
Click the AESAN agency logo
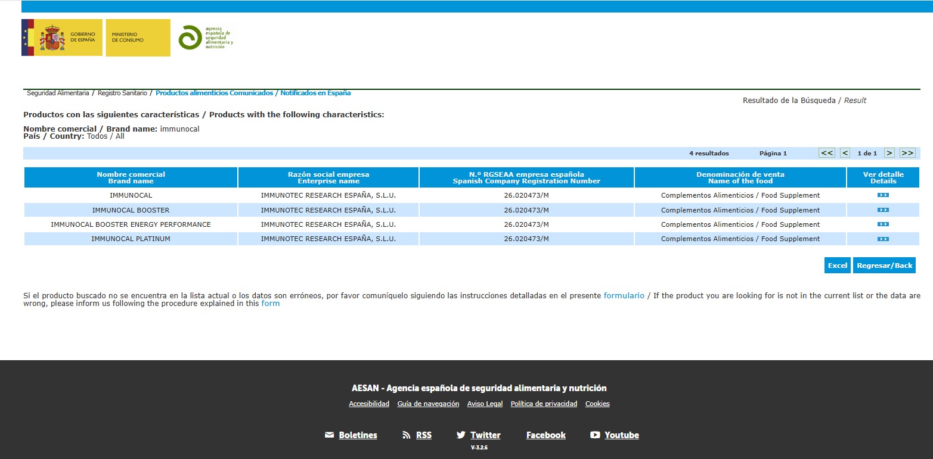pos(206,38)
